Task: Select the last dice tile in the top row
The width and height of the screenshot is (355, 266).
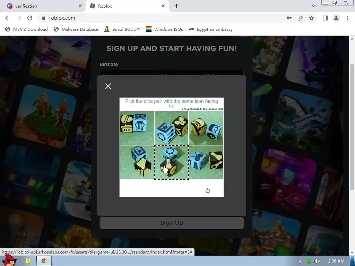Action: (x=206, y=128)
